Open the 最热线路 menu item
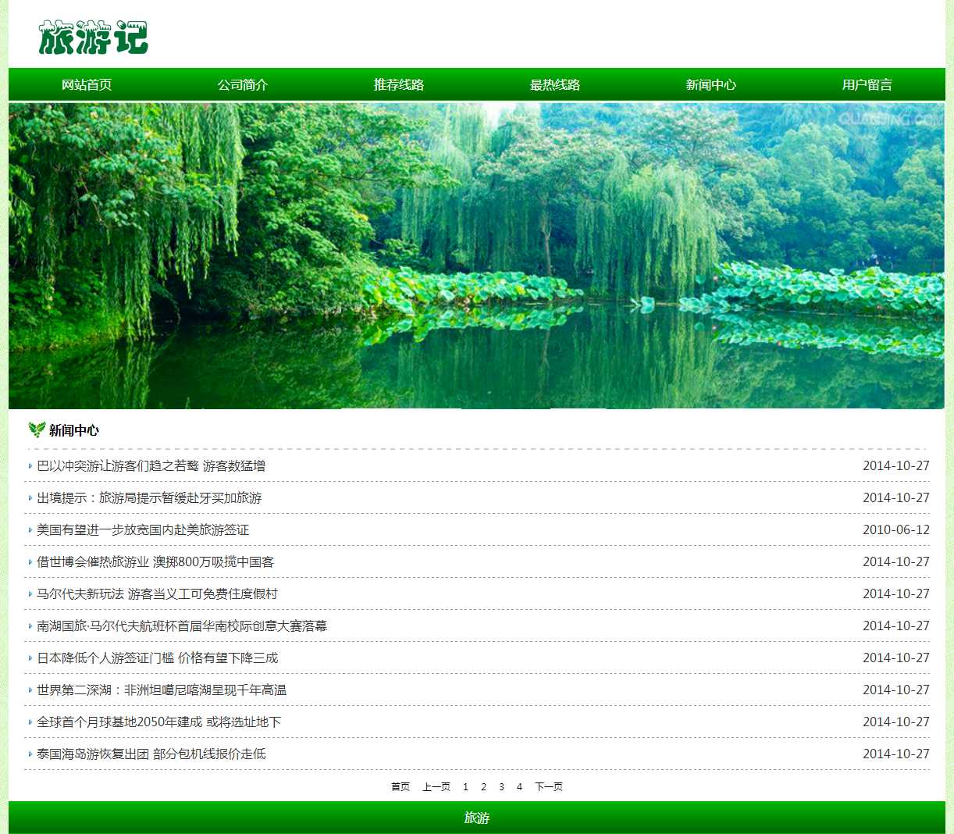Image resolution: width=954 pixels, height=834 pixels. (x=555, y=84)
